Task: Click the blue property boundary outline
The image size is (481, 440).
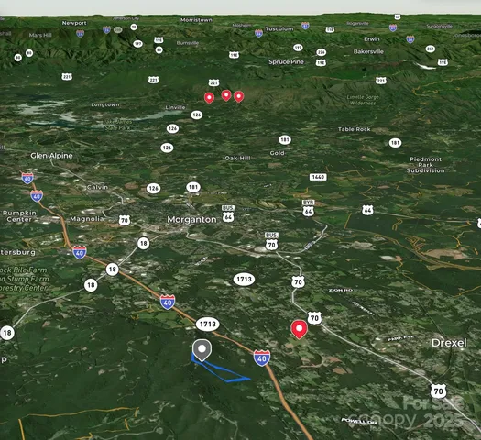Action: pos(220,368)
